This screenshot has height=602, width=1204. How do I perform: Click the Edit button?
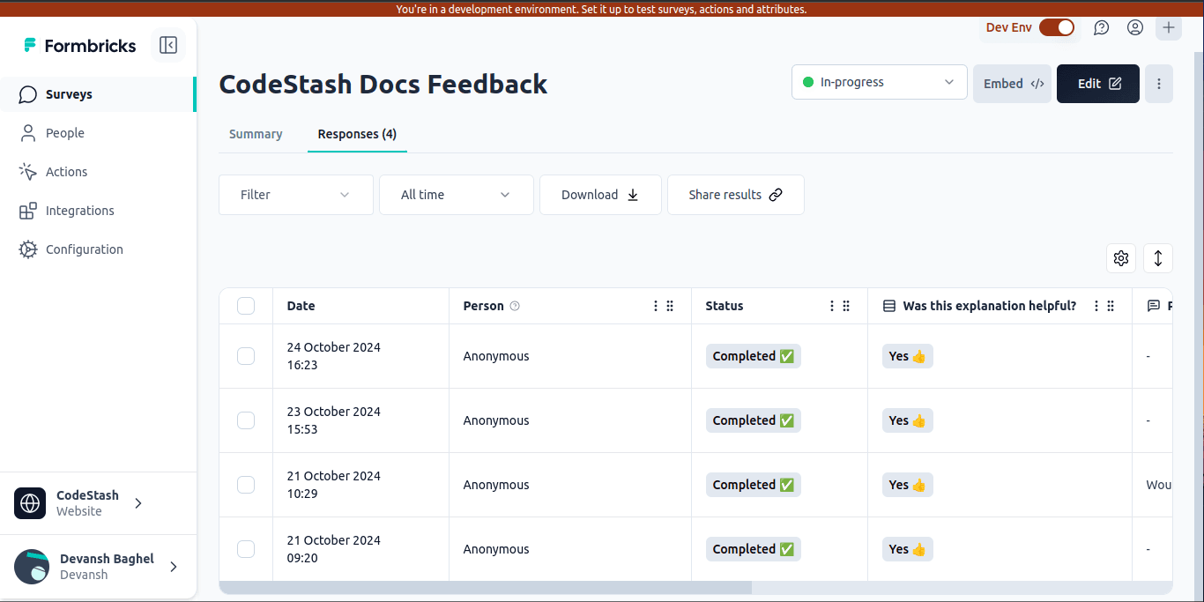point(1097,83)
